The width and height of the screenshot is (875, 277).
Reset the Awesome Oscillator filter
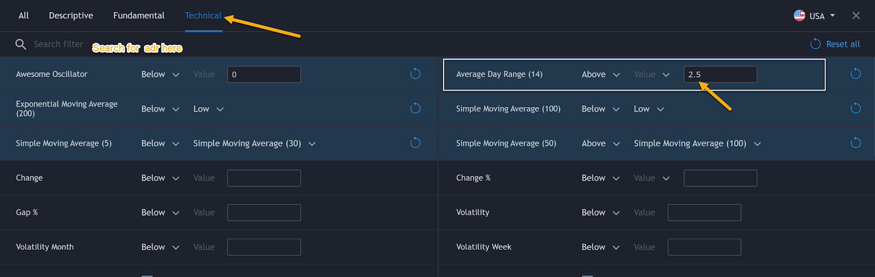click(416, 74)
